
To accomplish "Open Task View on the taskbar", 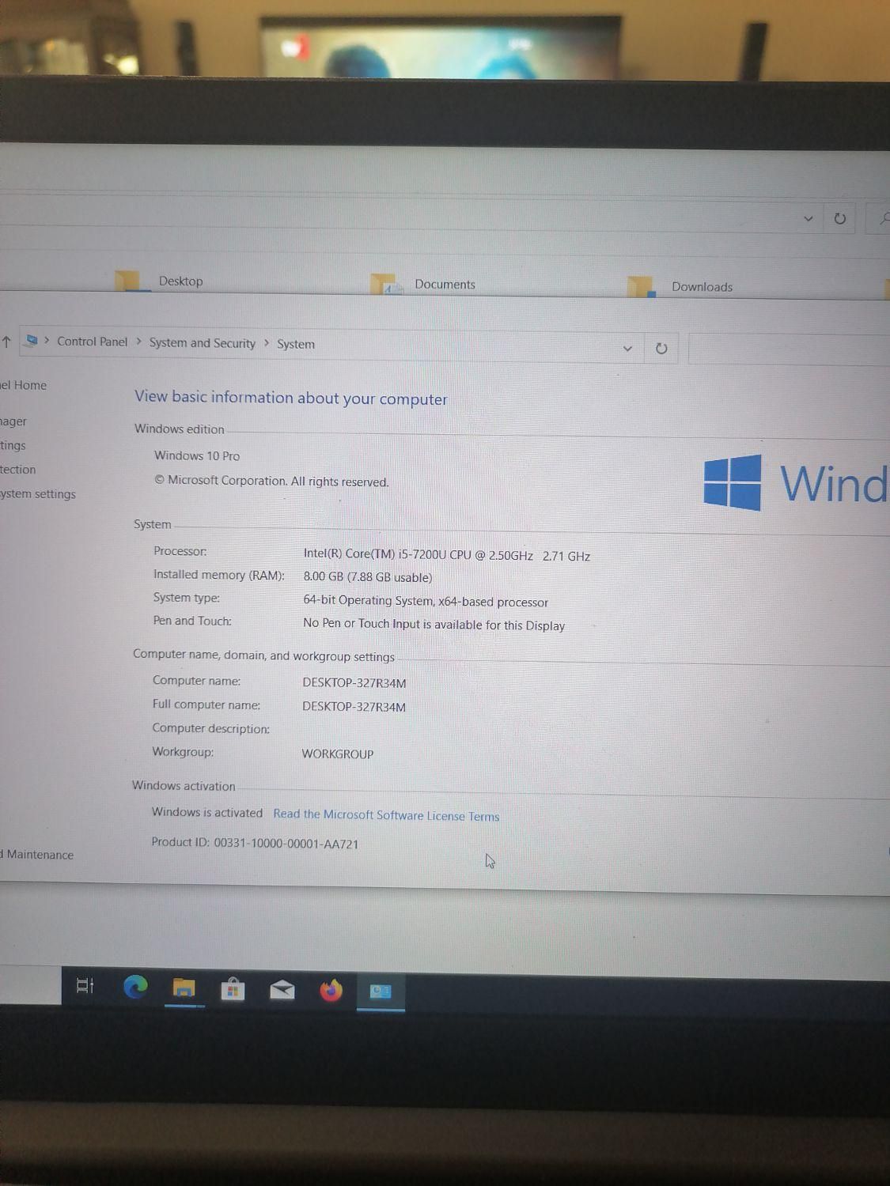I will [85, 985].
